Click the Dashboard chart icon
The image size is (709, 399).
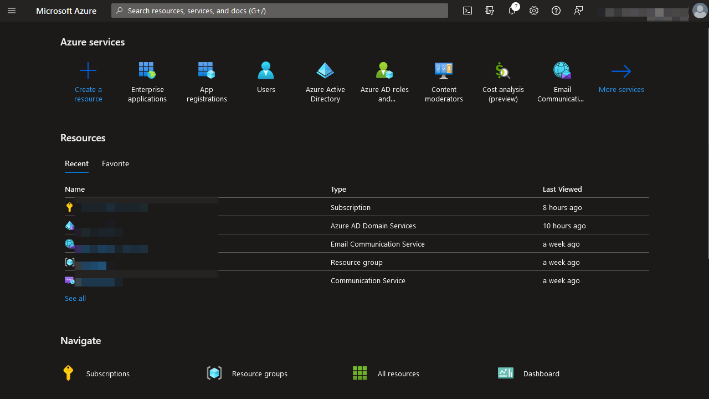pyautogui.click(x=506, y=373)
